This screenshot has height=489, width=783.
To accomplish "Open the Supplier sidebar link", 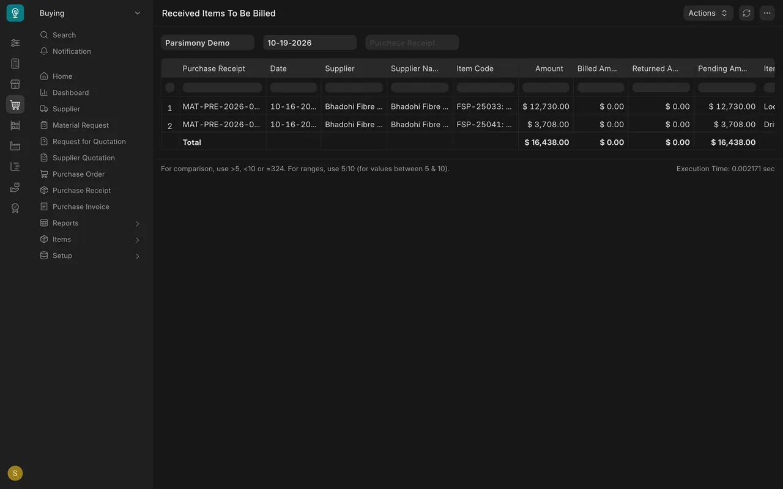I will coord(90,109).
